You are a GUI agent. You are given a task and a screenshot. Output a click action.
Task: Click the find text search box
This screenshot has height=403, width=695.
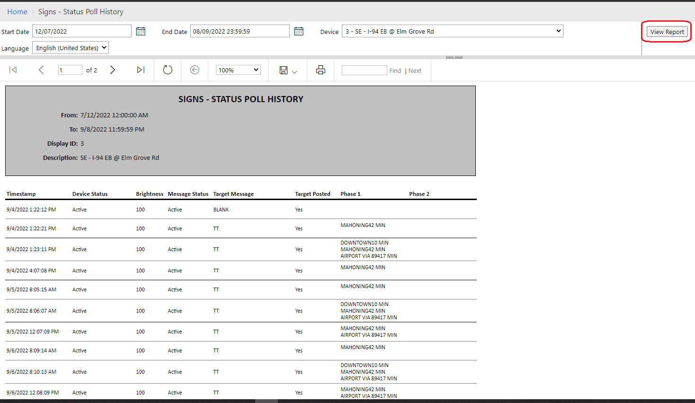[365, 70]
